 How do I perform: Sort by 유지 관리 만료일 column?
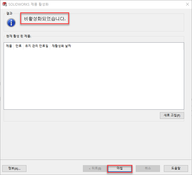tap(37, 46)
